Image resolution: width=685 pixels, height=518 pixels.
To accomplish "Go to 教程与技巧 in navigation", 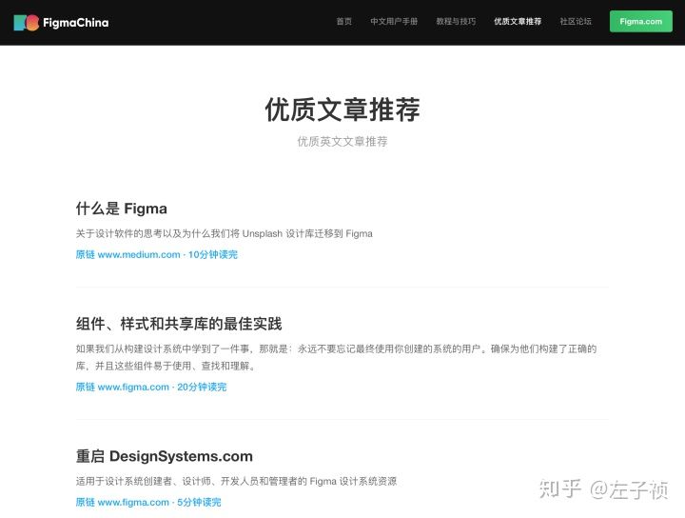I will click(456, 21).
